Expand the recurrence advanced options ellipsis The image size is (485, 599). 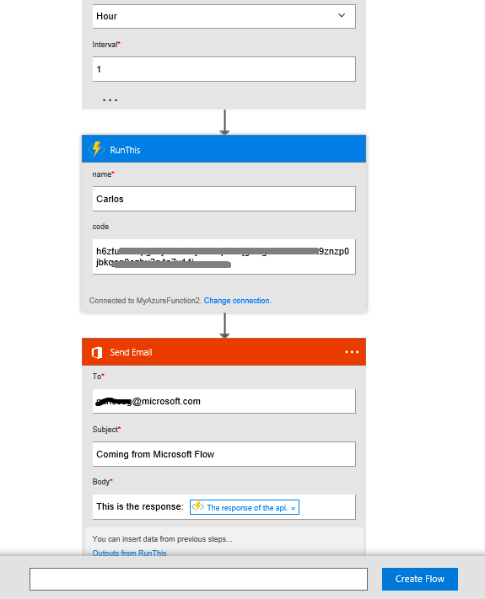click(110, 100)
